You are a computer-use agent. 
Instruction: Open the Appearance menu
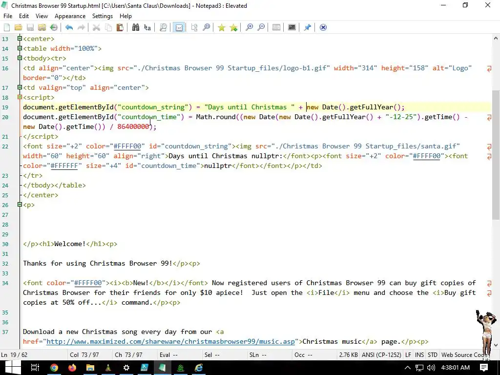70,16
